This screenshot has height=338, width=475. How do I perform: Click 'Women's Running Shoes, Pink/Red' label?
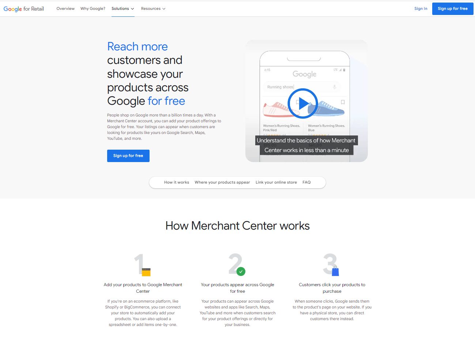[282, 128]
